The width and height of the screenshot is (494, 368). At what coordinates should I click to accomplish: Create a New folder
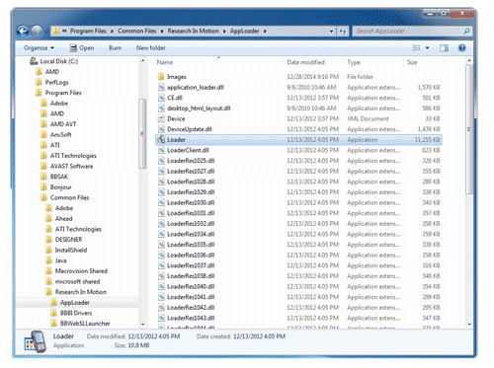tap(151, 48)
